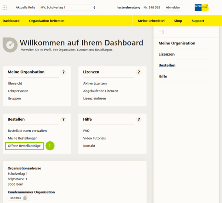222x203 pixels.
Task: Open Offene Bestellanträge link
Action: [24, 146]
